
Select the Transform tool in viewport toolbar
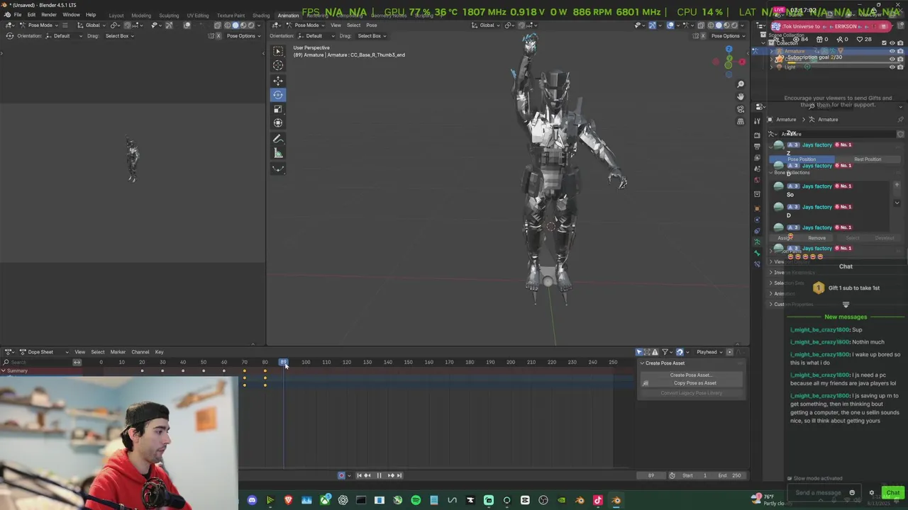[x=278, y=123]
